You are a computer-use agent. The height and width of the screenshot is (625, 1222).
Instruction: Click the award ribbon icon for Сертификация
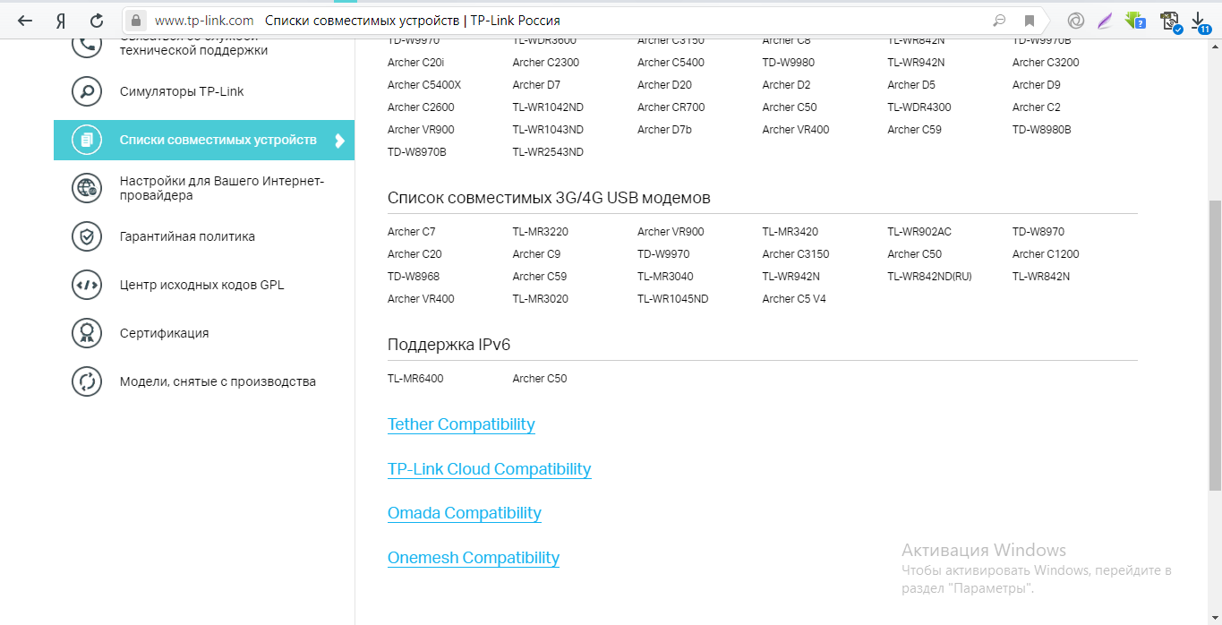(87, 333)
